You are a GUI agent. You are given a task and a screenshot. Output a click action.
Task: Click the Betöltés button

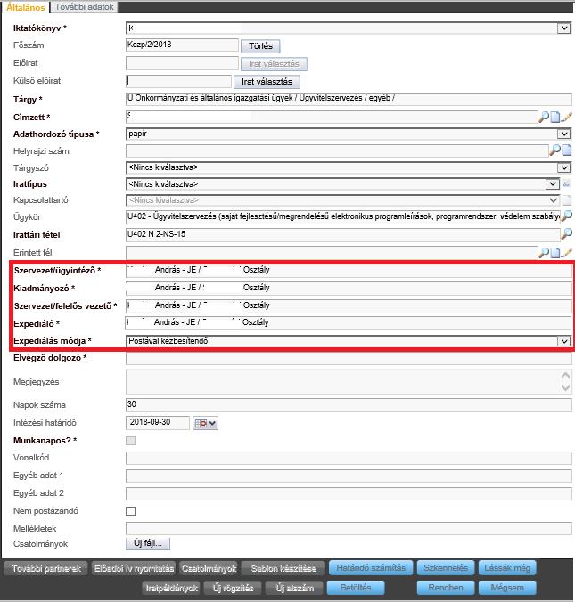pyautogui.click(x=356, y=588)
